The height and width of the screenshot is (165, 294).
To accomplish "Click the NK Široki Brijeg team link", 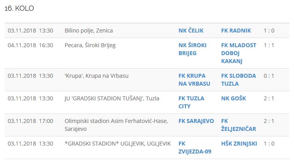I will pos(193,49).
